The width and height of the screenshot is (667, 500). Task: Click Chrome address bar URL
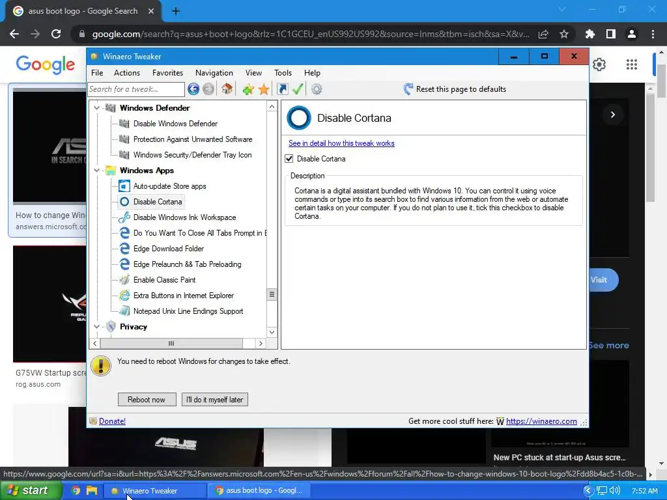pyautogui.click(x=311, y=34)
